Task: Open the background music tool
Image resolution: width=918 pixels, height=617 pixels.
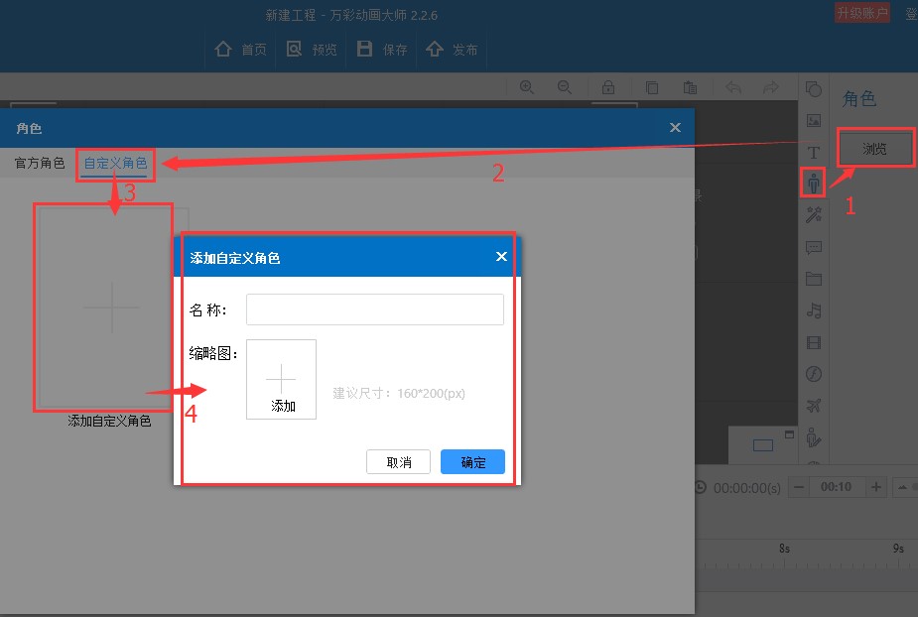Action: 814,310
